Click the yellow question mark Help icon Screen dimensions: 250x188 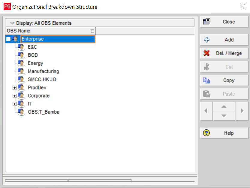pos(206,133)
